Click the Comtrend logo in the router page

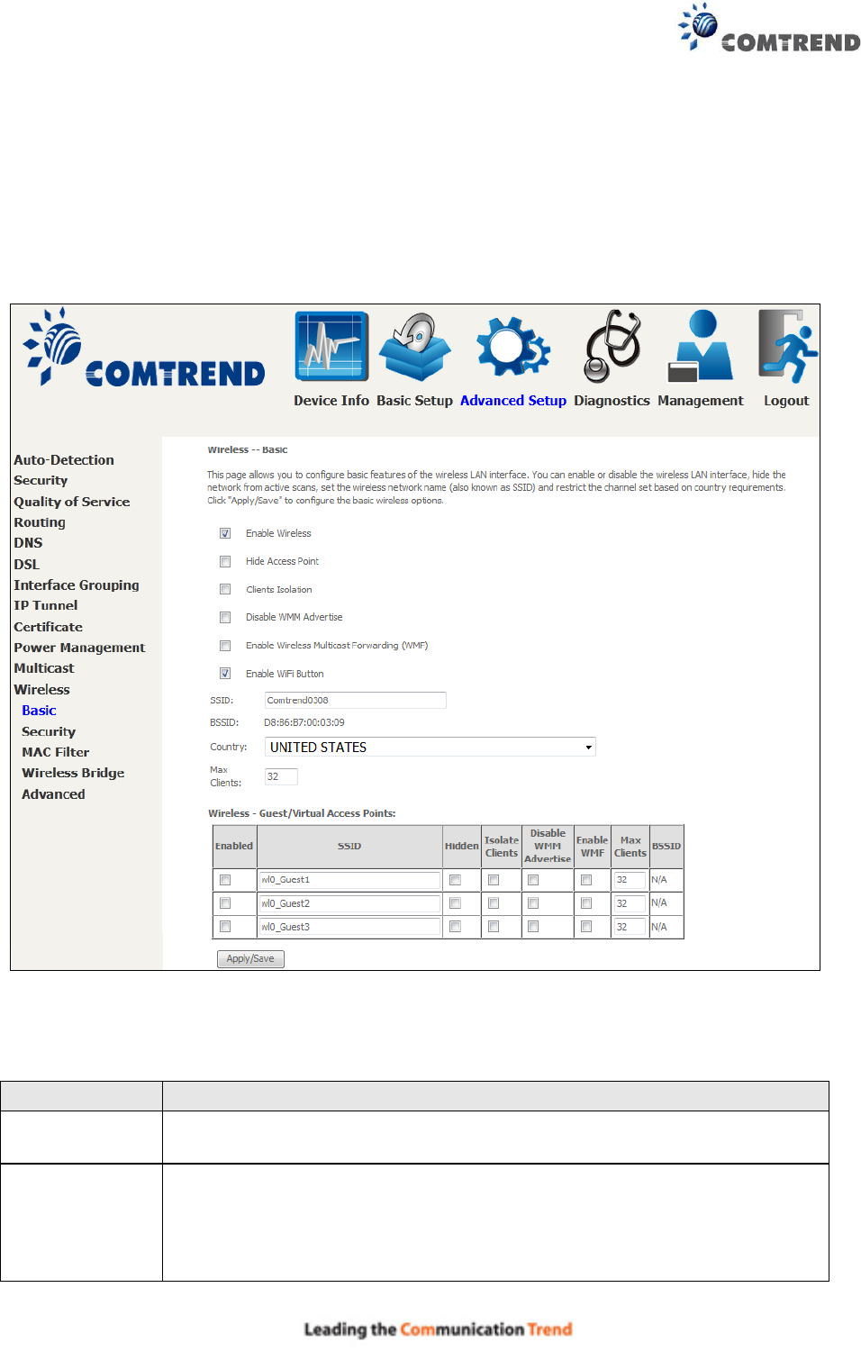click(145, 348)
